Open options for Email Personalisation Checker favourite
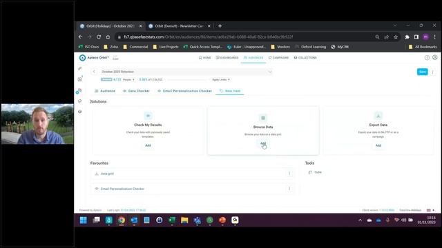 (289, 189)
